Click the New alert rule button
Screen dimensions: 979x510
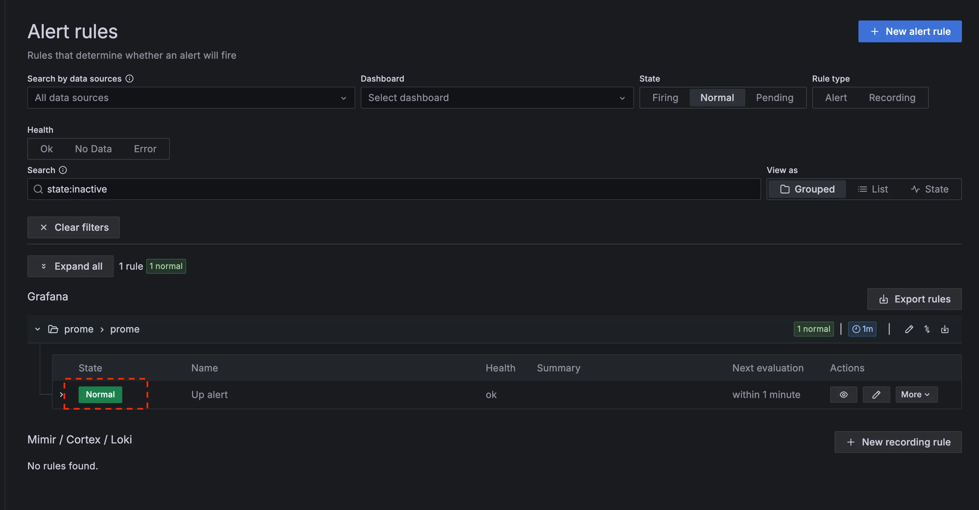click(x=909, y=31)
